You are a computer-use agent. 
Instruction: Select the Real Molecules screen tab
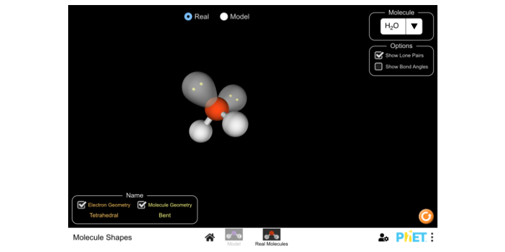(x=271, y=236)
